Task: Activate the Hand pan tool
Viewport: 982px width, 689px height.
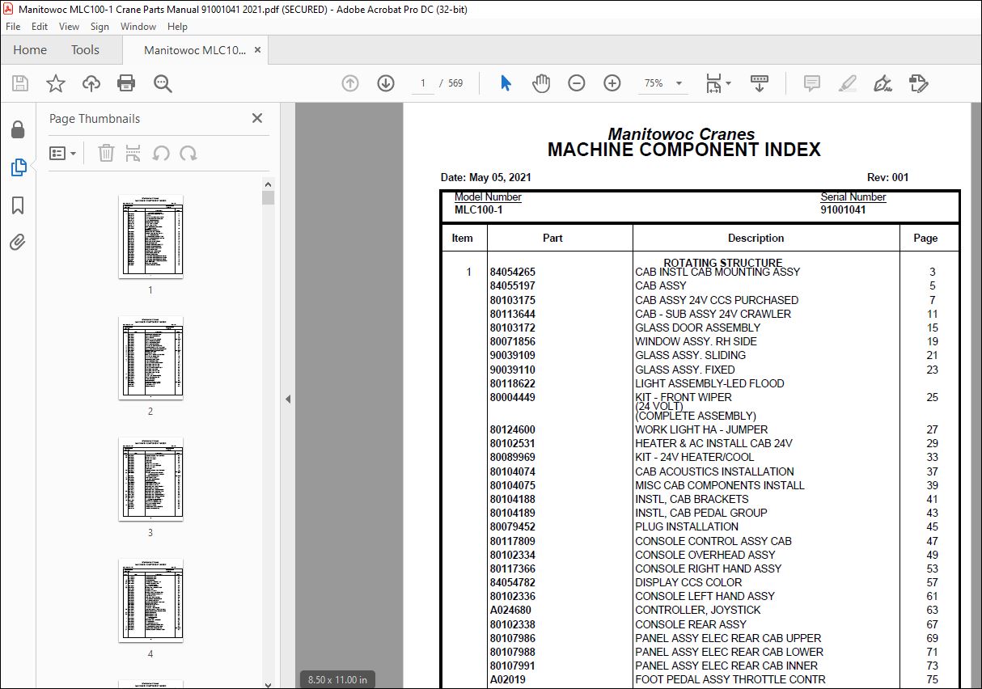Action: (541, 83)
